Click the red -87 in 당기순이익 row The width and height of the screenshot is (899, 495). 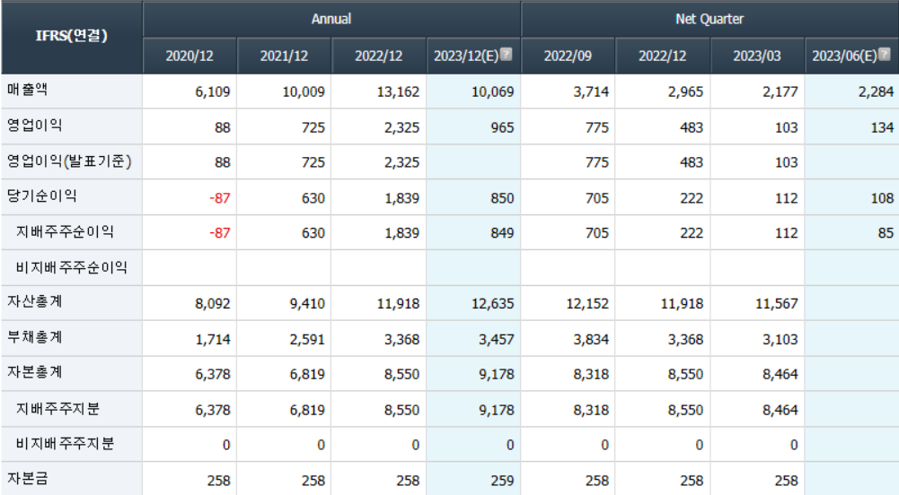220,198
